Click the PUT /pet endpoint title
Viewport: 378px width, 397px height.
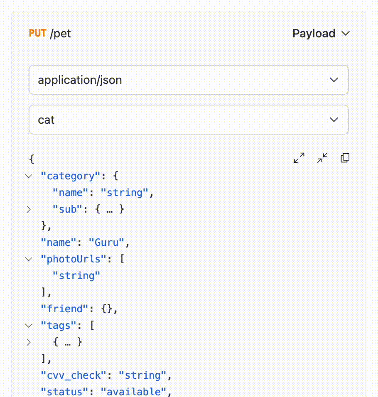click(50, 33)
